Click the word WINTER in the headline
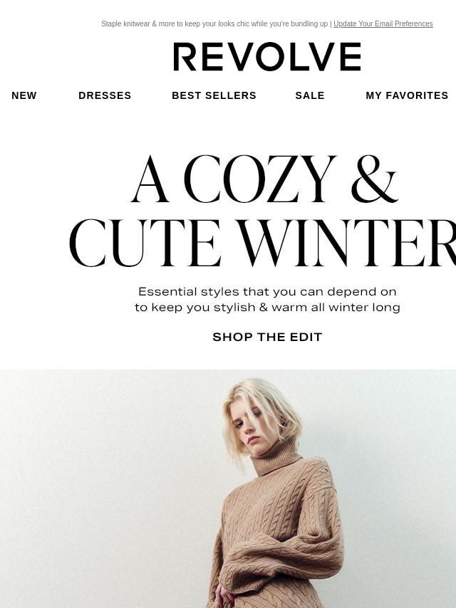 click(346, 243)
